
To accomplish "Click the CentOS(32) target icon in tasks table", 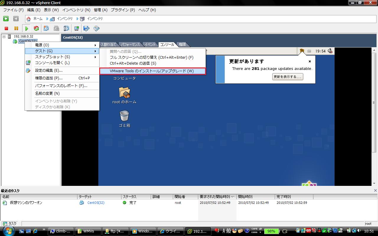I will pyautogui.click(x=82, y=203).
